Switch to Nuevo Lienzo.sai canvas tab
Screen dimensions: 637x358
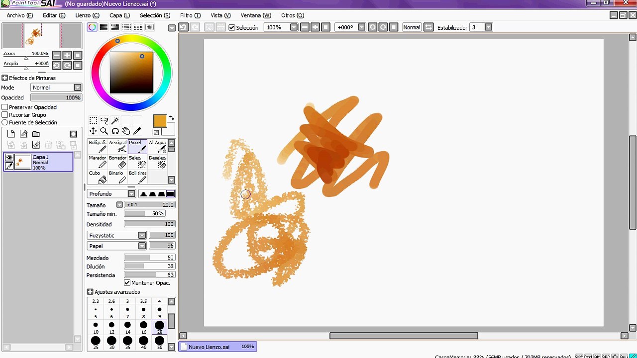click(x=217, y=347)
